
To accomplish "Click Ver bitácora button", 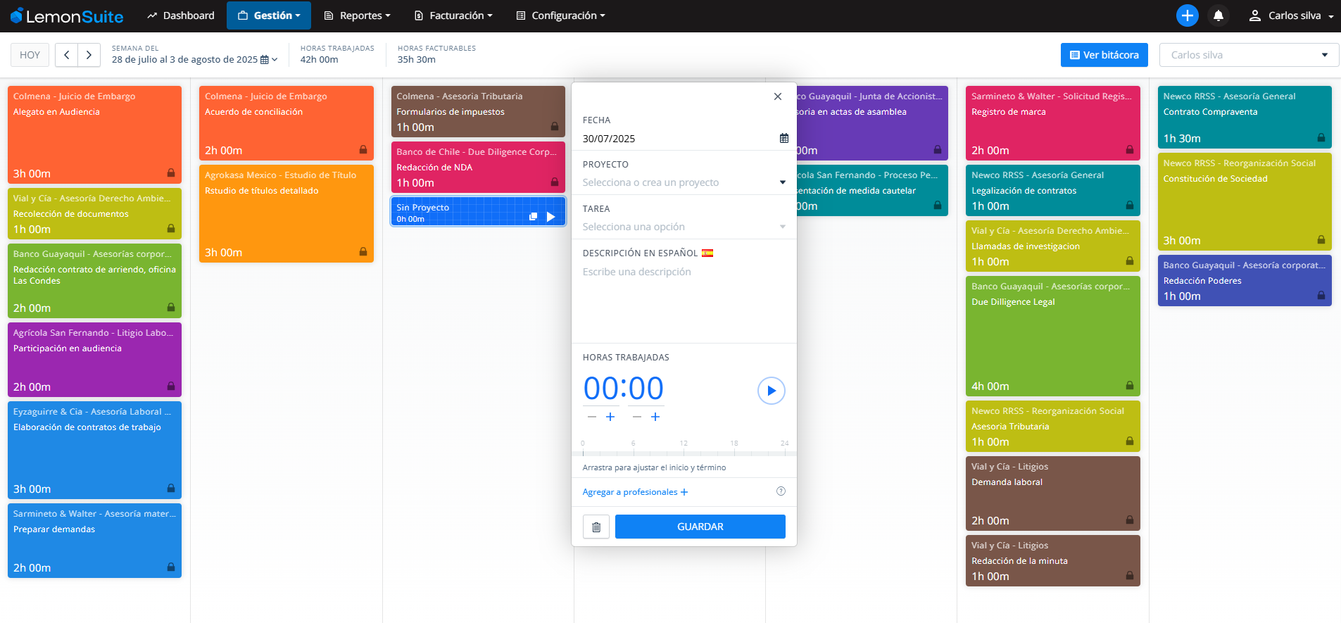I will tap(1104, 55).
